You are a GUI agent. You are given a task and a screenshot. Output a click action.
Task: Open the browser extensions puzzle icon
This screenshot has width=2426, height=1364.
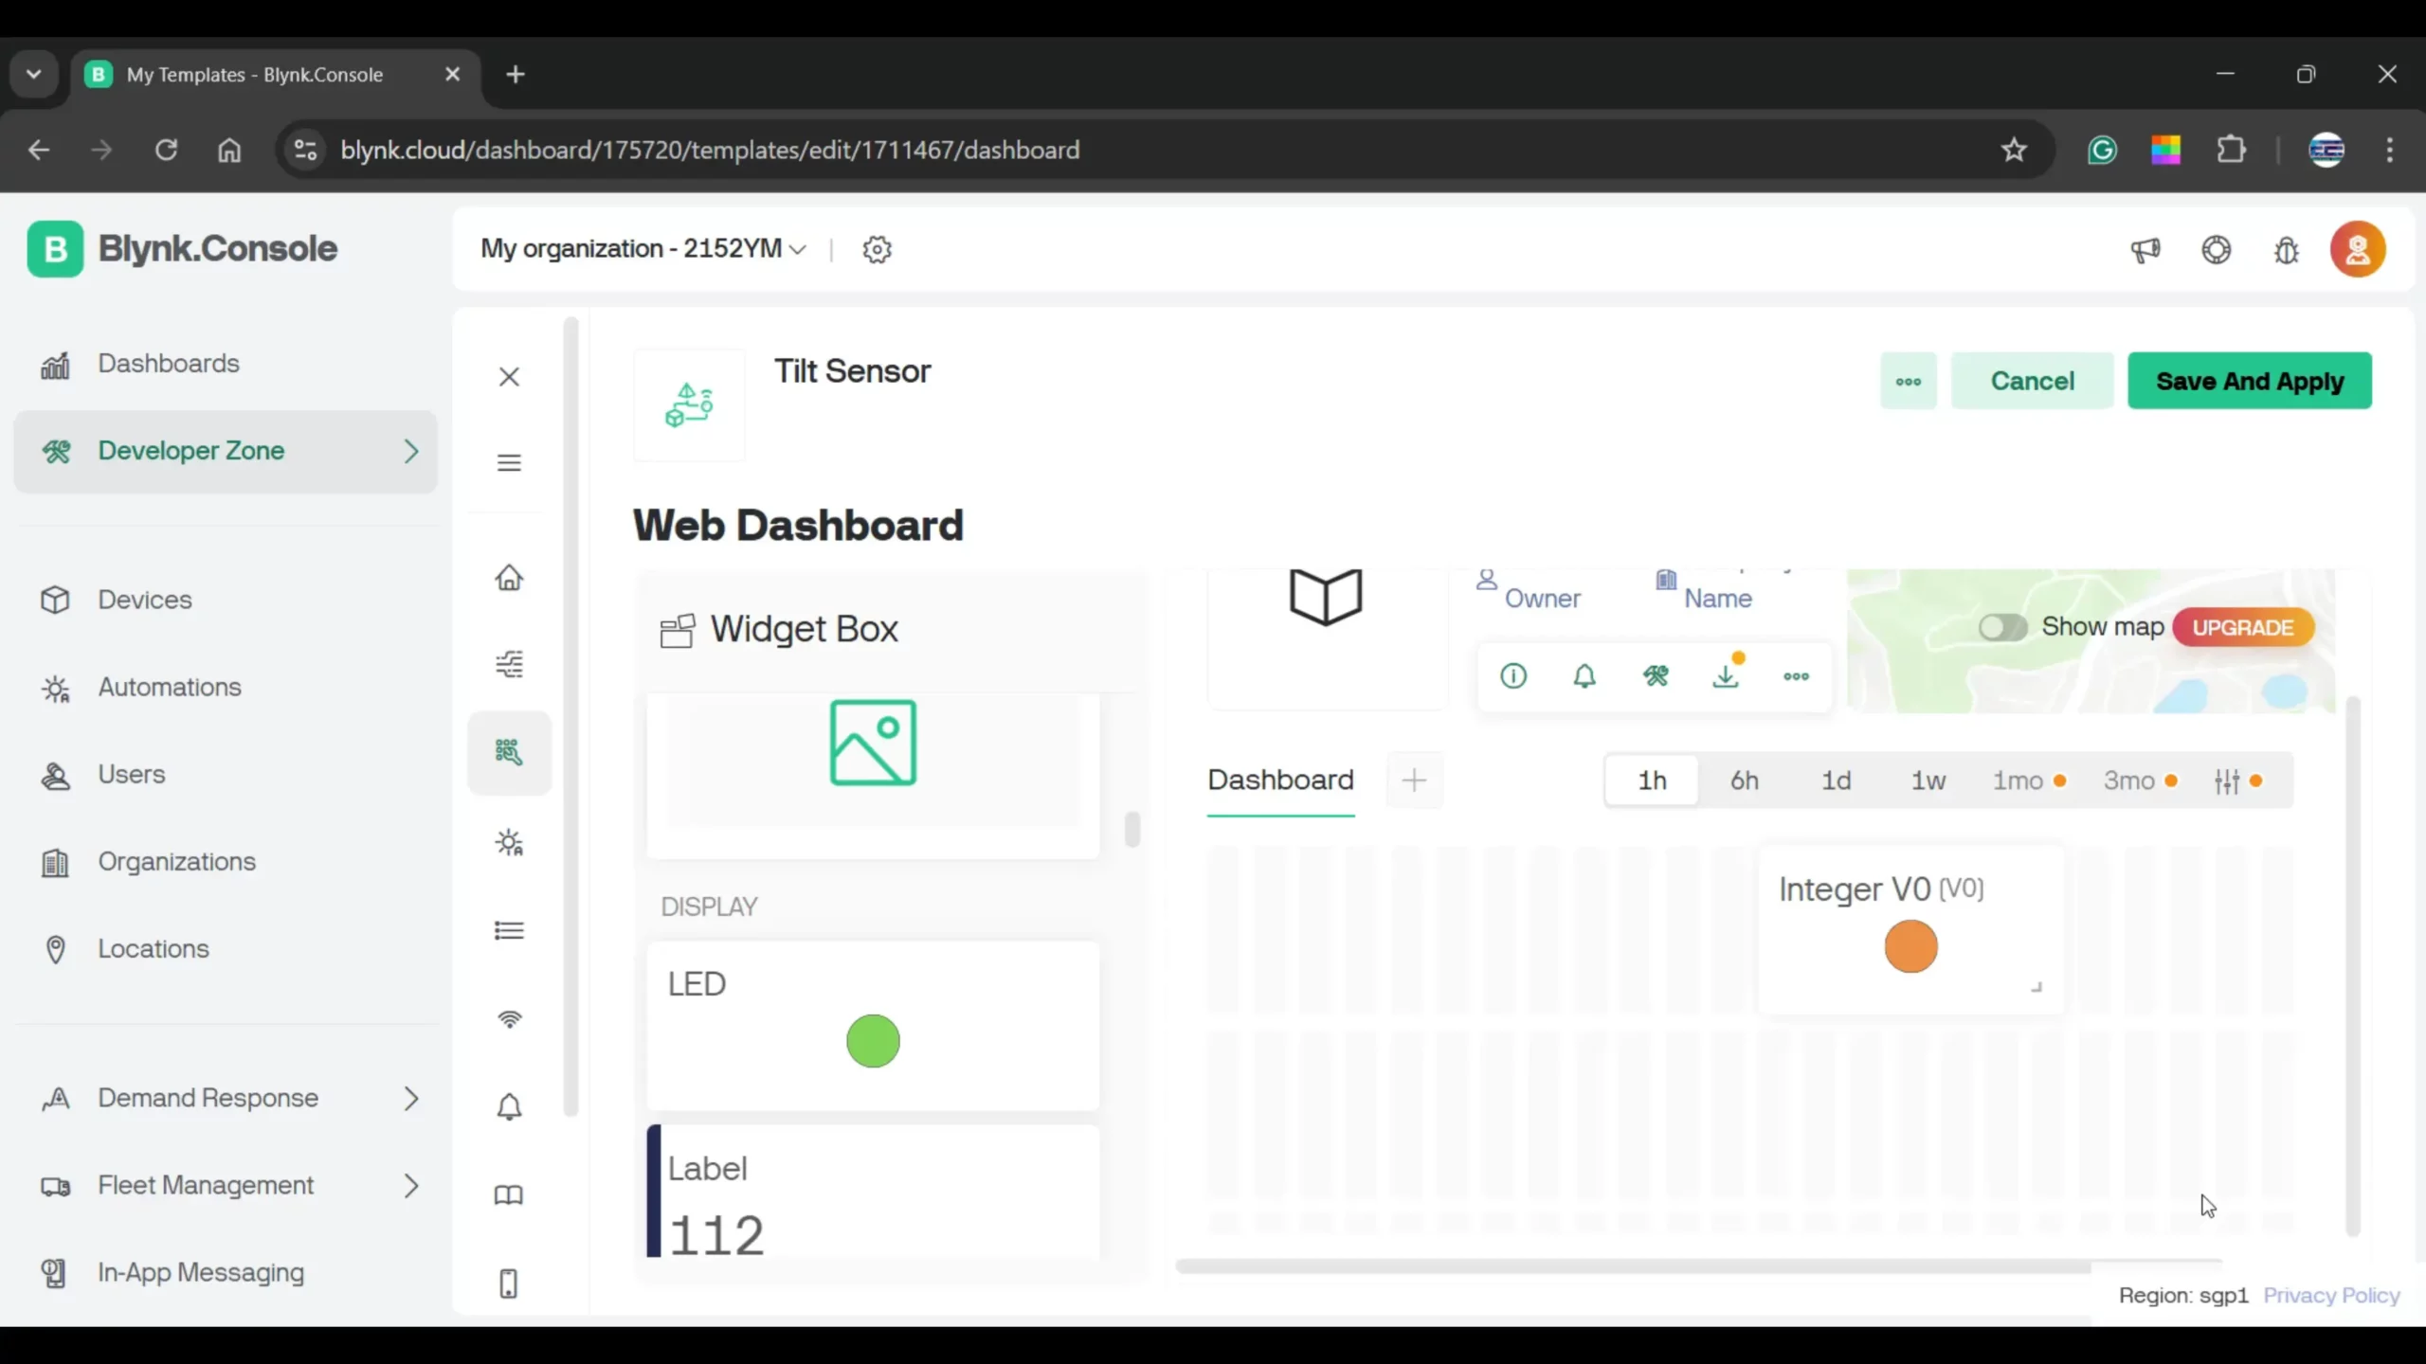pos(2232,150)
